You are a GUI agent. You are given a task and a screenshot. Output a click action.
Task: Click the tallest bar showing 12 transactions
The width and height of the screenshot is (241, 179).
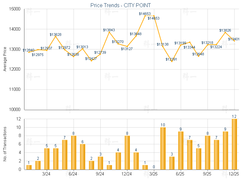click(234, 144)
